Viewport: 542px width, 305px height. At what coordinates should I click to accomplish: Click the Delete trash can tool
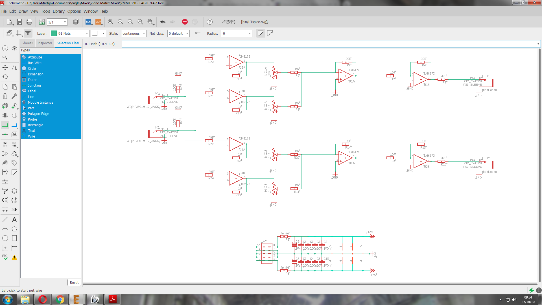[x=5, y=96]
